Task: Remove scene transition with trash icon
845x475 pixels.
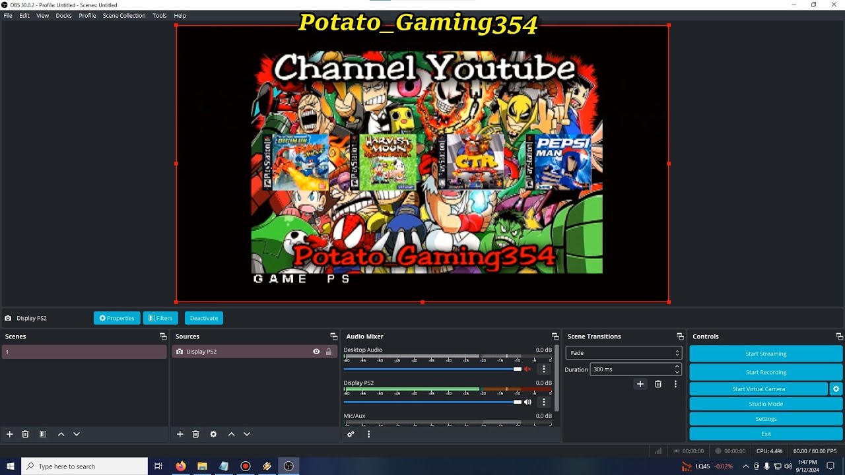Action: 658,384
